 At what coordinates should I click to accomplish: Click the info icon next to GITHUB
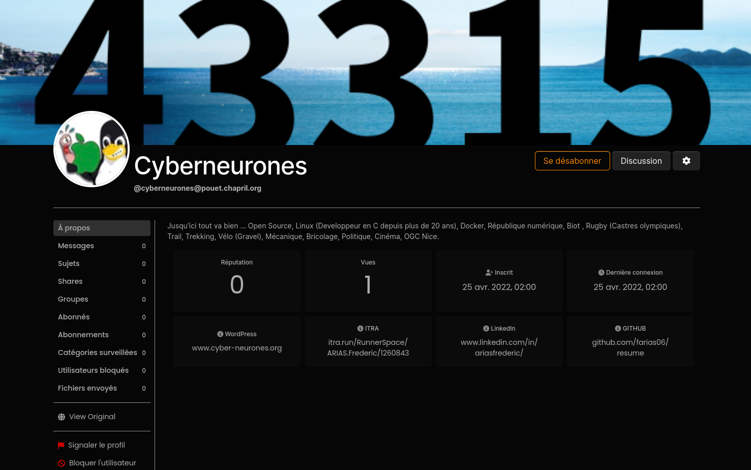coord(618,329)
